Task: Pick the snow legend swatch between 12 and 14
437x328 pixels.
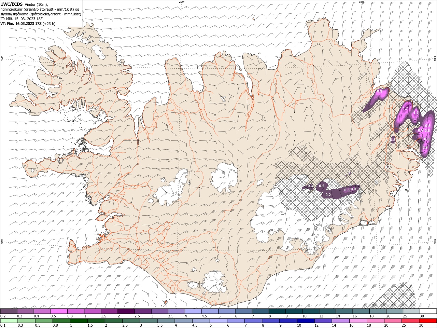Action: [x=327, y=311]
